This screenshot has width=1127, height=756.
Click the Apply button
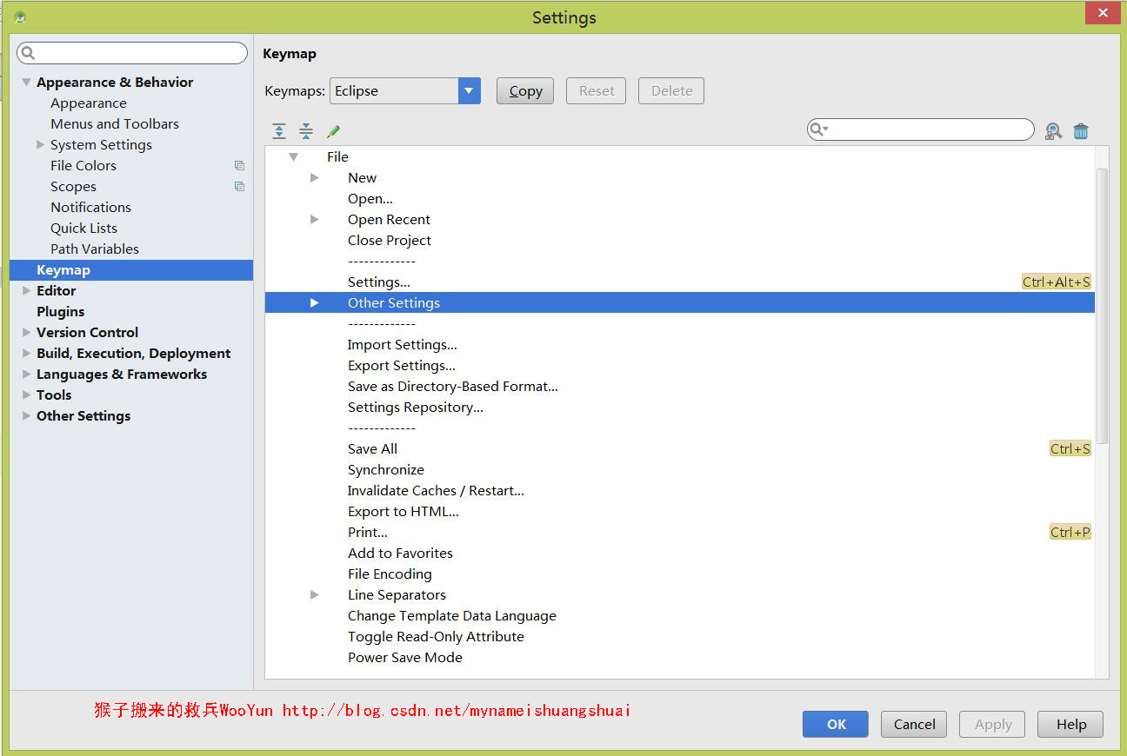pos(992,724)
